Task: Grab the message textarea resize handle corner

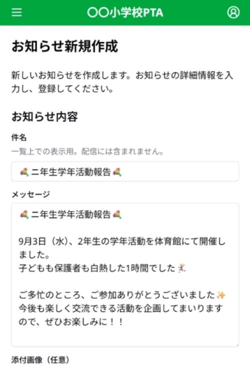Action: pos(237,345)
